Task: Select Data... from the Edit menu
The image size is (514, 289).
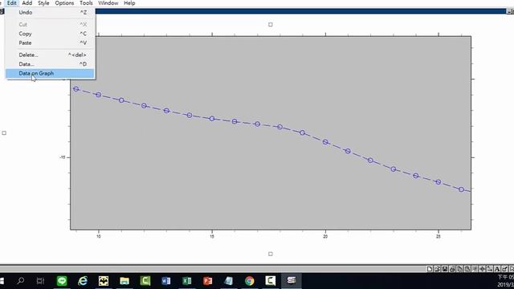Action: click(50, 64)
